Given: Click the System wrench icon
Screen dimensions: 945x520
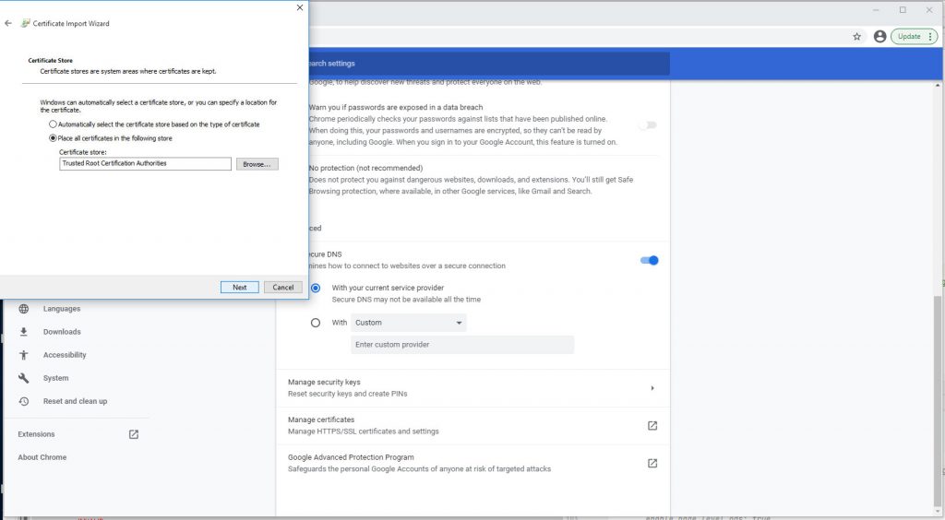Looking at the screenshot, I should coord(23,378).
